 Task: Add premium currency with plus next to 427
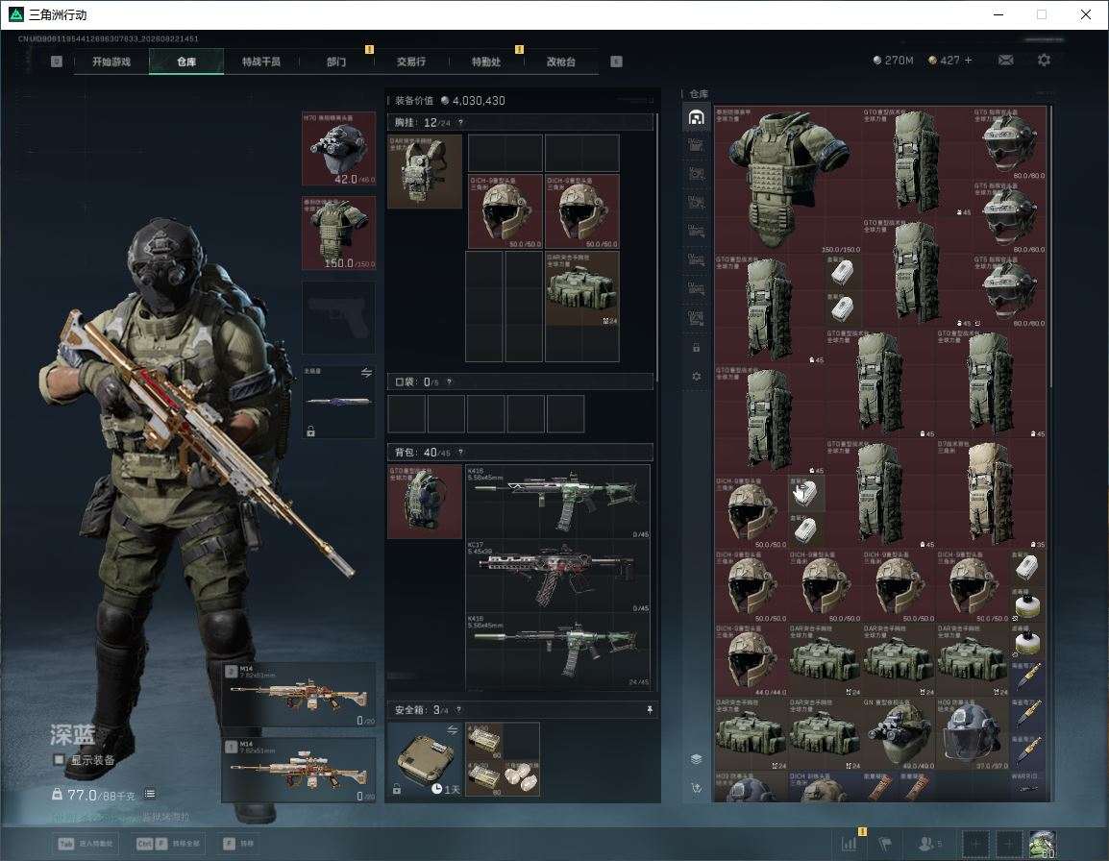[969, 61]
